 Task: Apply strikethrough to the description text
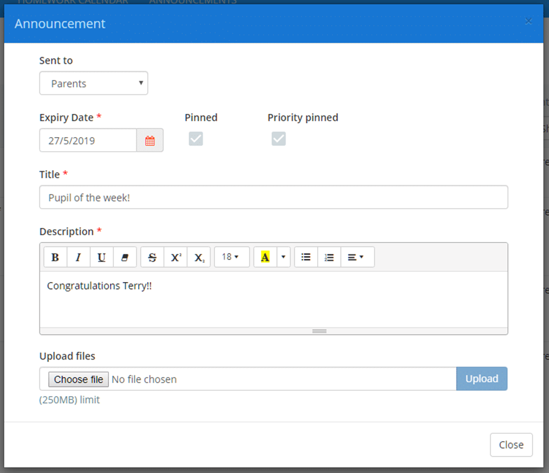(152, 257)
